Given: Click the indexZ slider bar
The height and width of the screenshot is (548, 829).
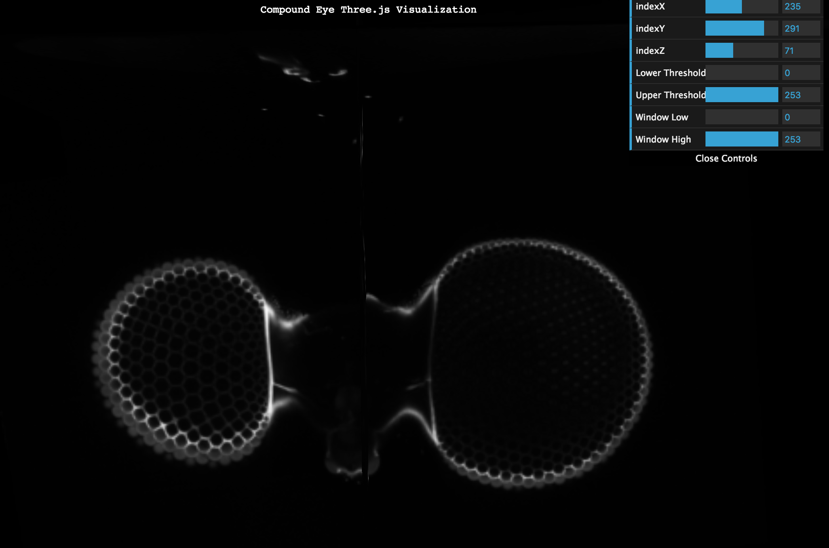Looking at the screenshot, I should pos(742,51).
